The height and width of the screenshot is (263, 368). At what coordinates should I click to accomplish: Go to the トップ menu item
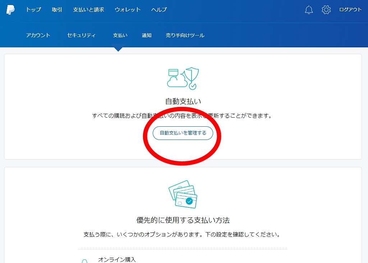(33, 10)
